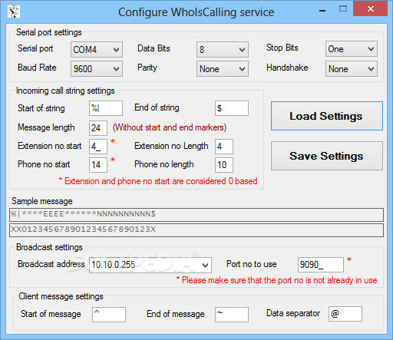Click the 'Sample message' label
Viewport: 393px width, 340px height.
pyautogui.click(x=42, y=201)
